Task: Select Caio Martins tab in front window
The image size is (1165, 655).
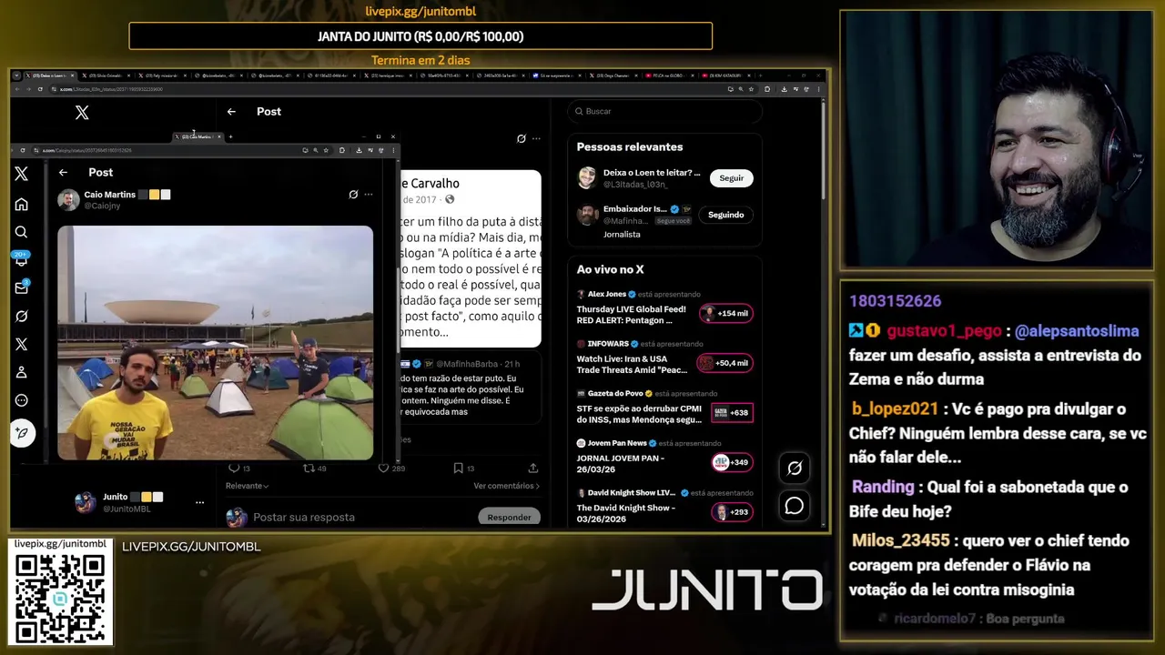Action: [198, 136]
